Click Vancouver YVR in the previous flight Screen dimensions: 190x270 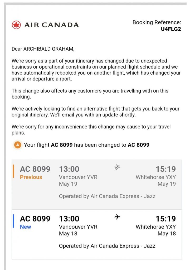tap(78, 177)
